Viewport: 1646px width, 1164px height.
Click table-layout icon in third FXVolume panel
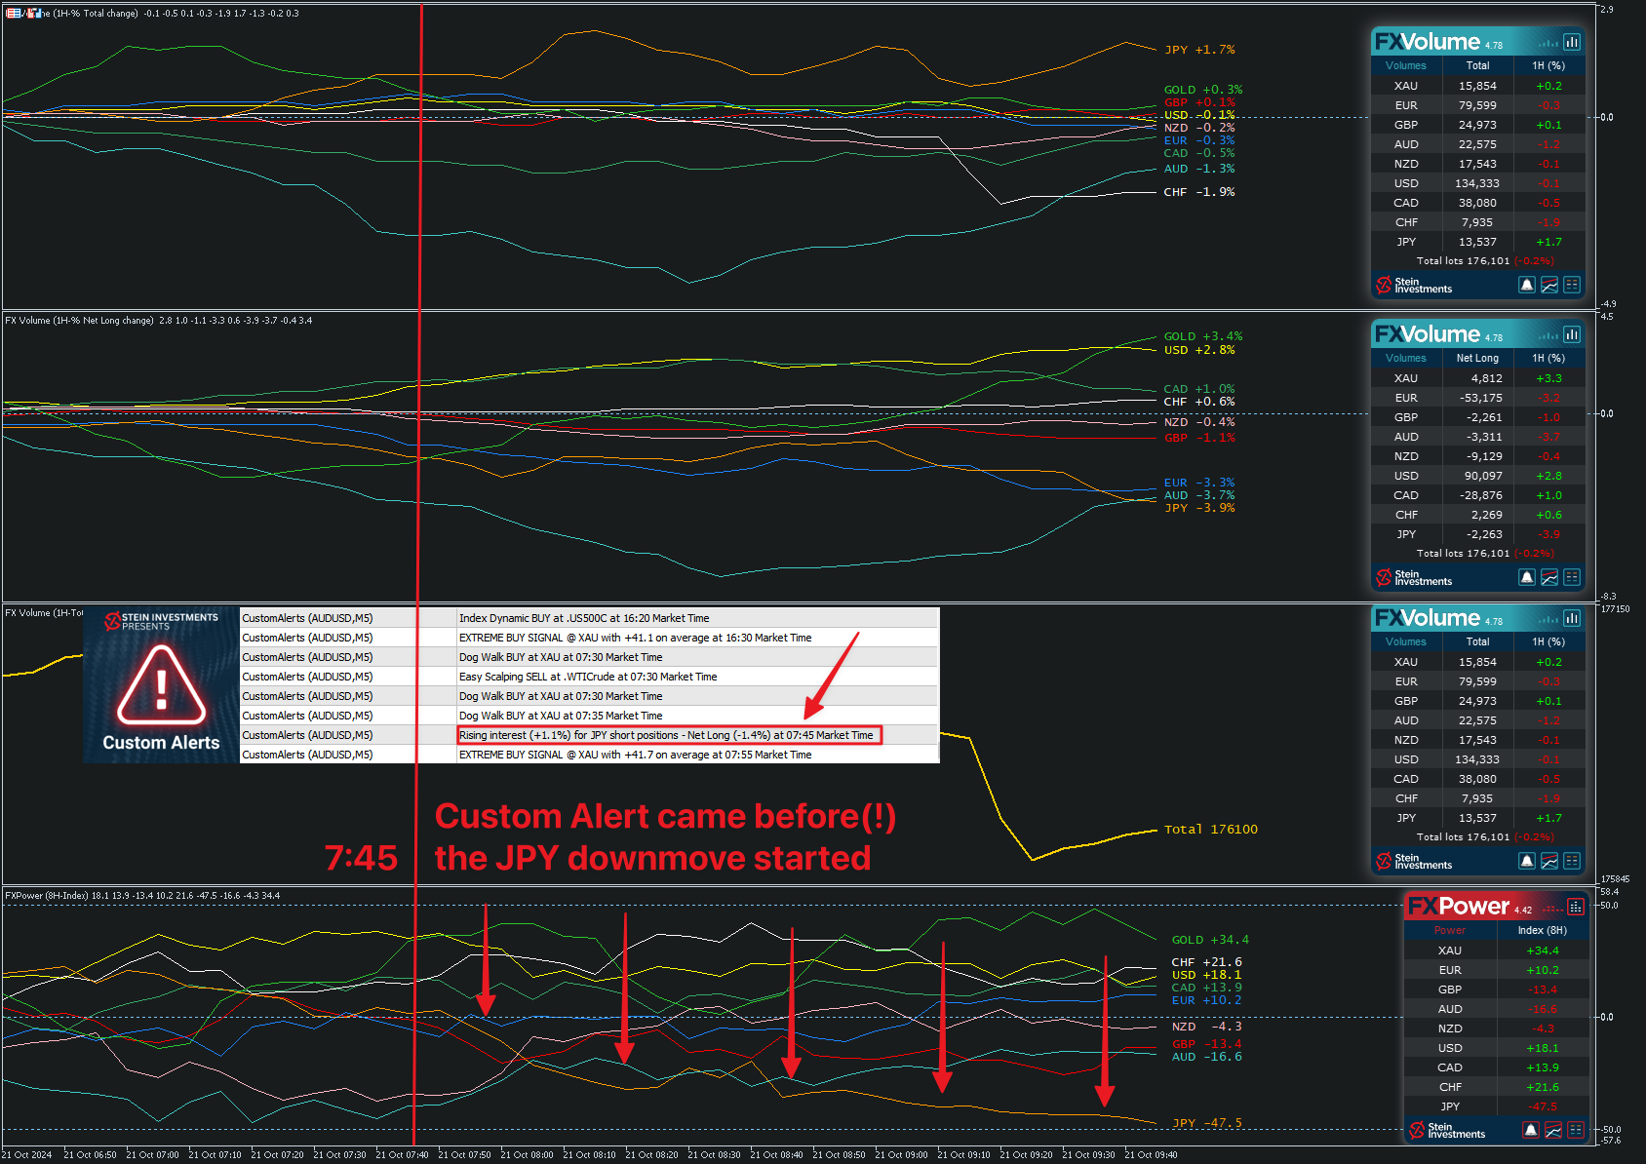pos(1572,861)
